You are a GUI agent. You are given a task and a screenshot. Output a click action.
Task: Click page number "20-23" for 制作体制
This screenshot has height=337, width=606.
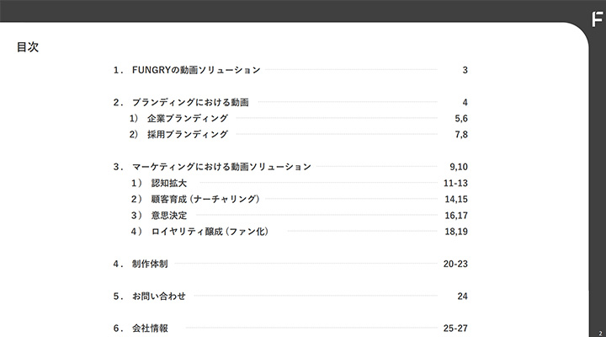tap(455, 264)
